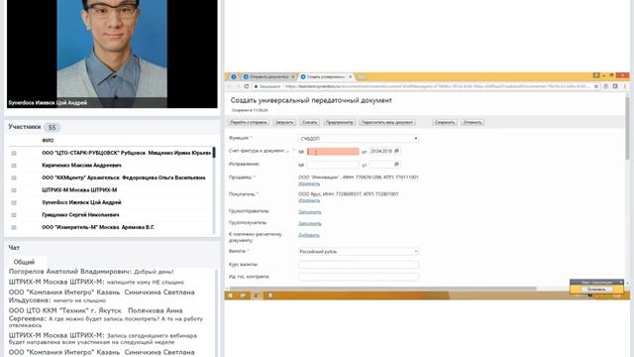The image size is (634, 357).
Task: Switch to the Отправить документы browser tab
Action: (x=268, y=76)
